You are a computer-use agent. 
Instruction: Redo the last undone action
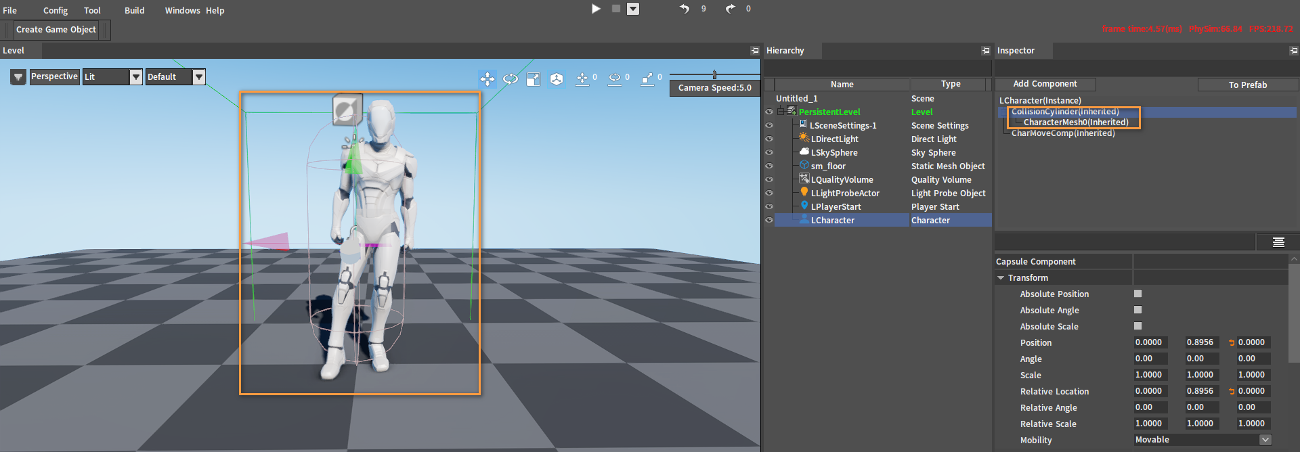tap(730, 9)
